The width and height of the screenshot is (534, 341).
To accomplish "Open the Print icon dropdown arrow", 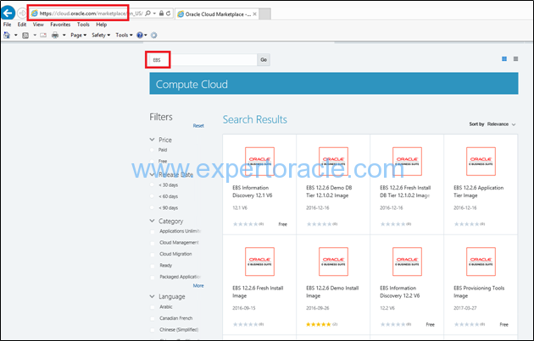I will pos(64,35).
